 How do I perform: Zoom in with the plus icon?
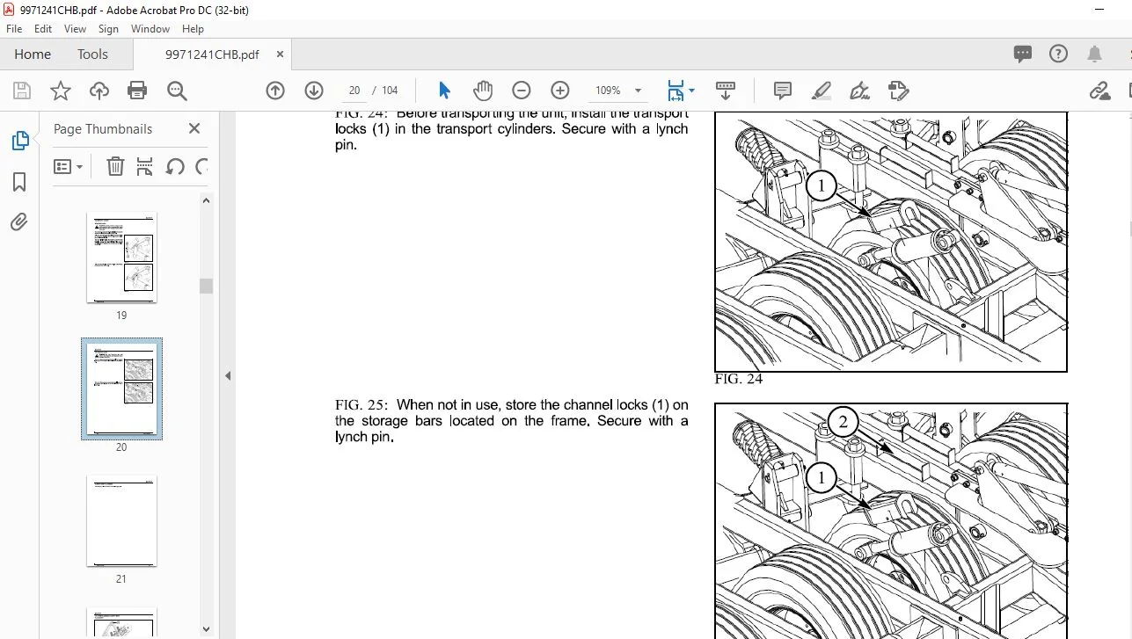560,91
